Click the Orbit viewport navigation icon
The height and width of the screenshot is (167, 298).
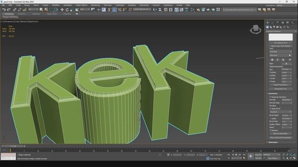click(x=291, y=158)
